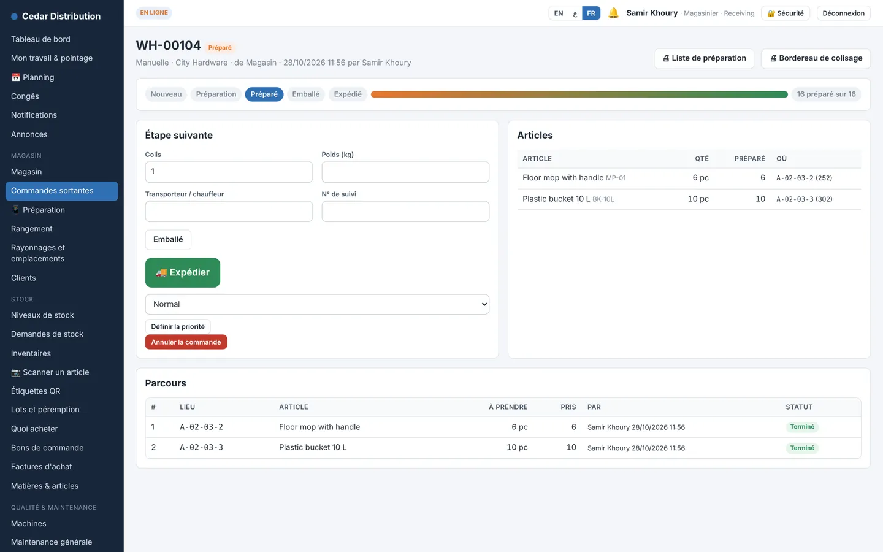Focus the Transporteur / chauffeur field
This screenshot has width=883, height=552.
point(229,212)
